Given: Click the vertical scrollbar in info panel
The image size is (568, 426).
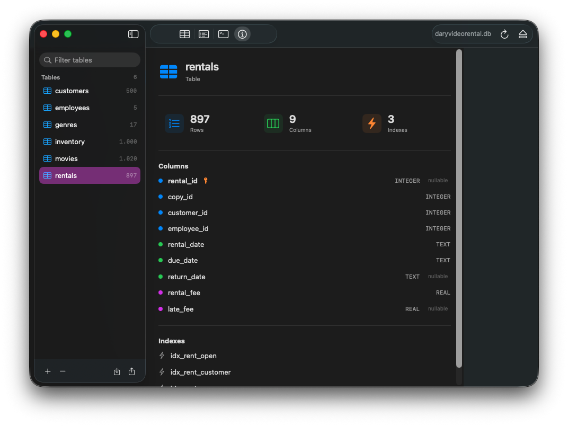Looking at the screenshot, I should (459, 209).
